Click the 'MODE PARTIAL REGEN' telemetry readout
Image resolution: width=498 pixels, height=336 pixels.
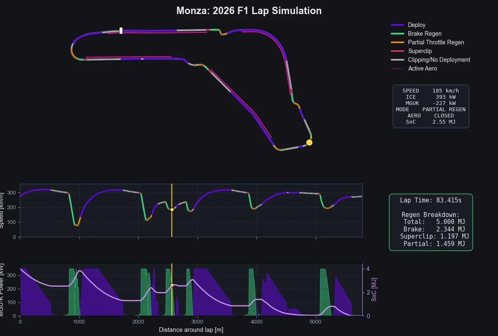pos(431,110)
